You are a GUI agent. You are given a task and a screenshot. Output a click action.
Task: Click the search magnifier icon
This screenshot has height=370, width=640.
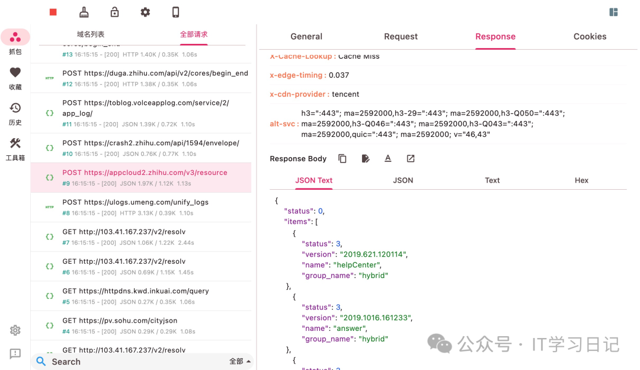[41, 362]
